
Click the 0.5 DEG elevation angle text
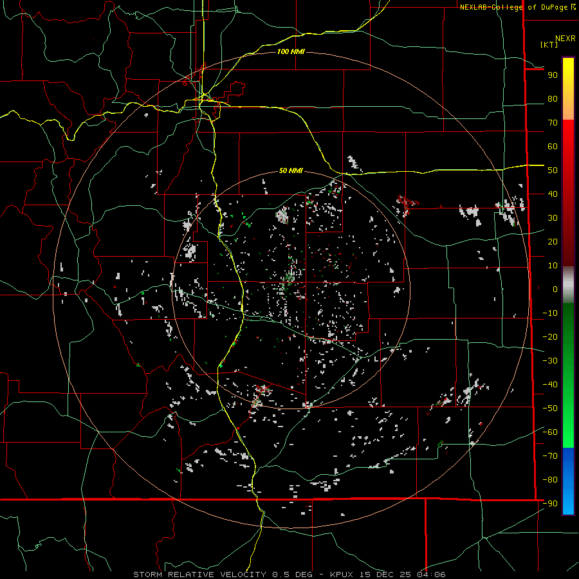coord(292,574)
